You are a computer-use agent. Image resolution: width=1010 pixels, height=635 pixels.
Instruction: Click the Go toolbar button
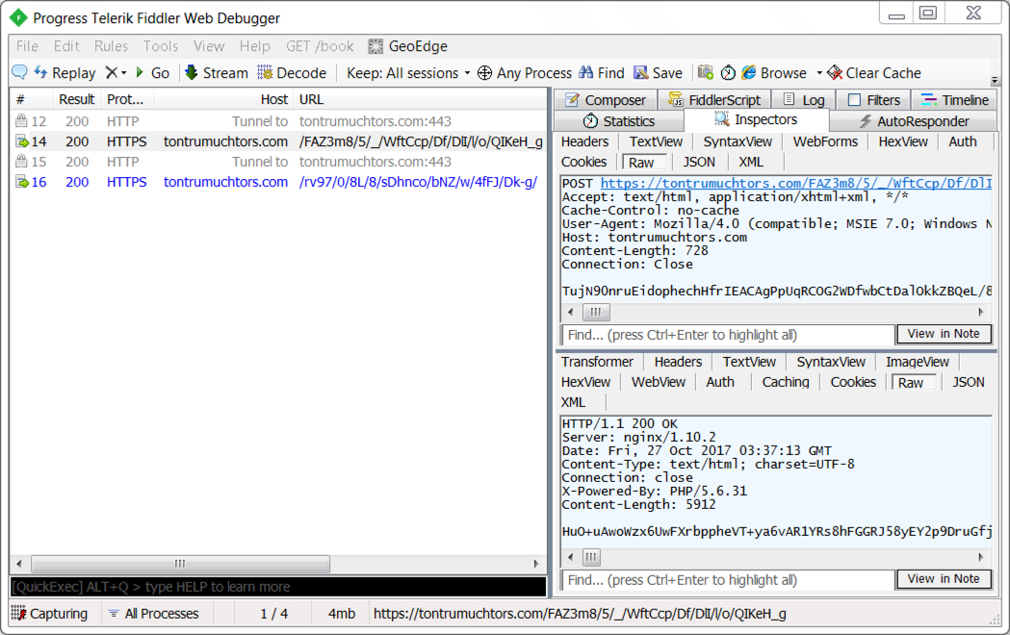(x=152, y=73)
